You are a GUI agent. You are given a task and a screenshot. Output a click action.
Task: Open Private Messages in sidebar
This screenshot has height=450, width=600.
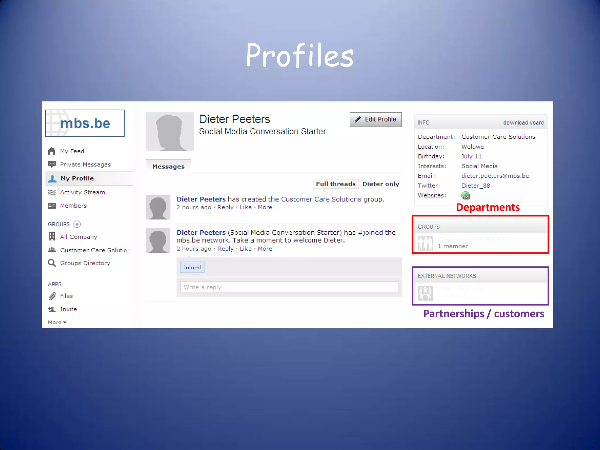(86, 165)
